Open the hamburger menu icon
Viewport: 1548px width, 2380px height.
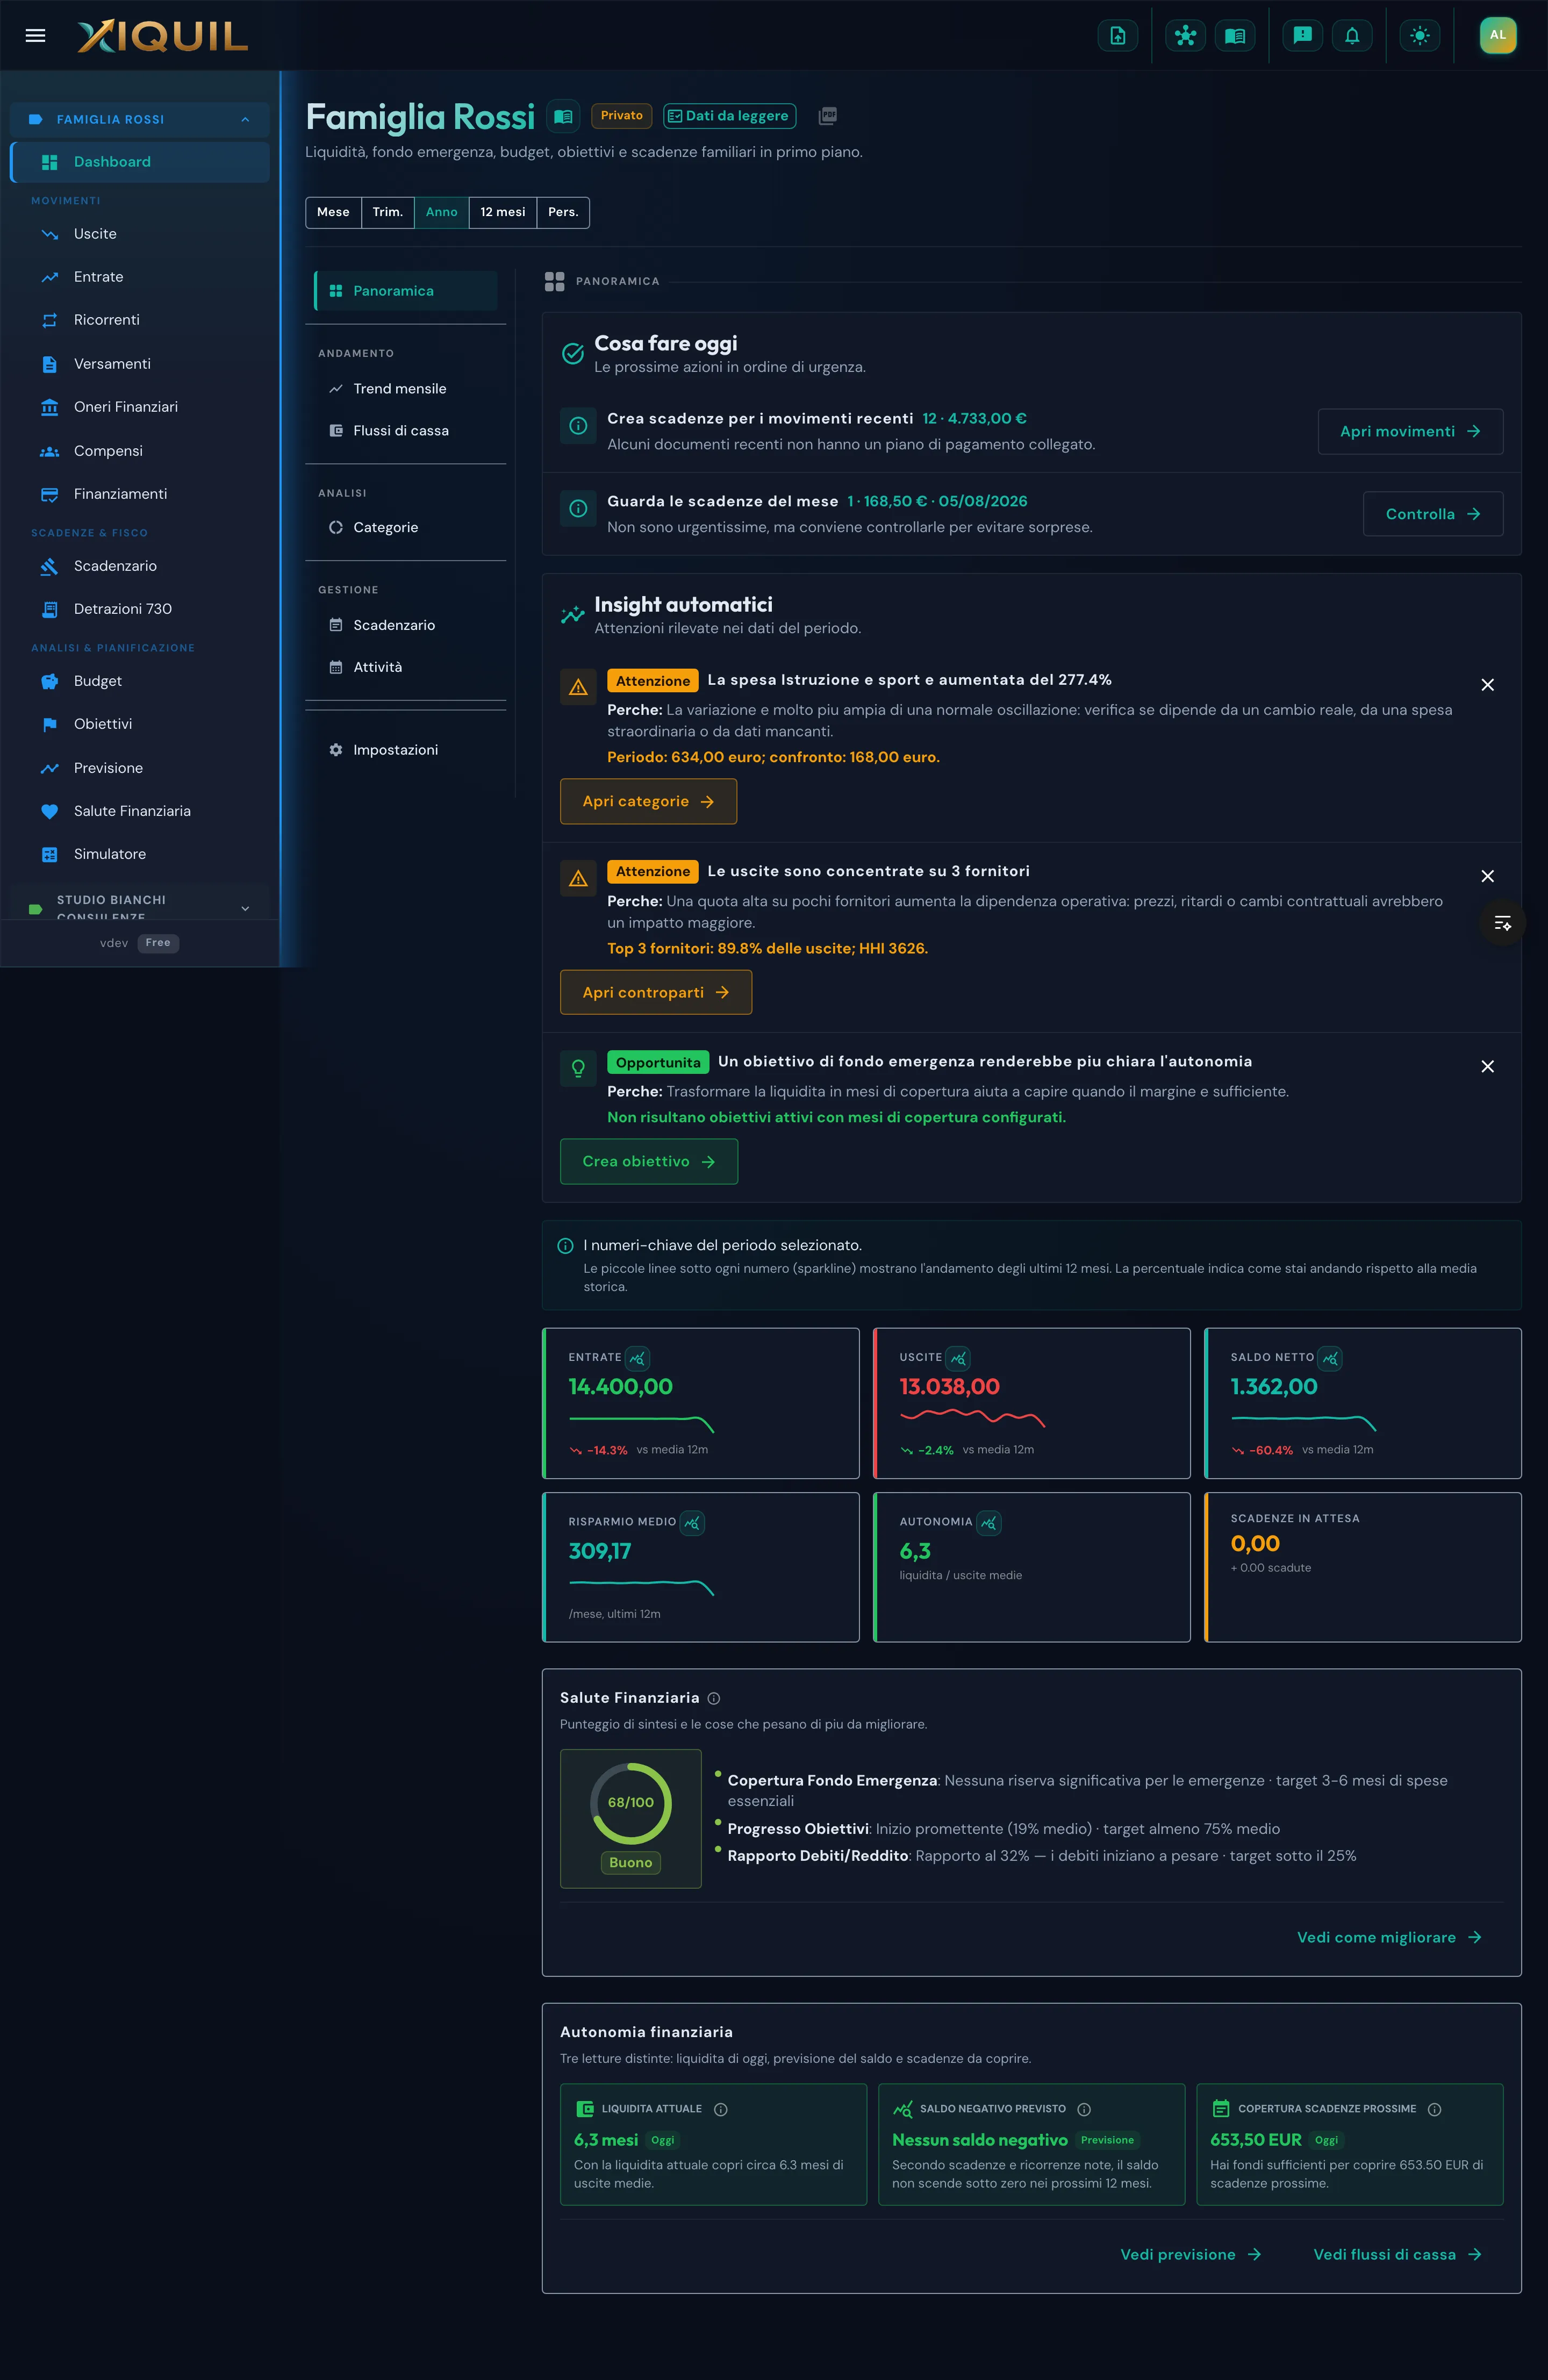35,36
